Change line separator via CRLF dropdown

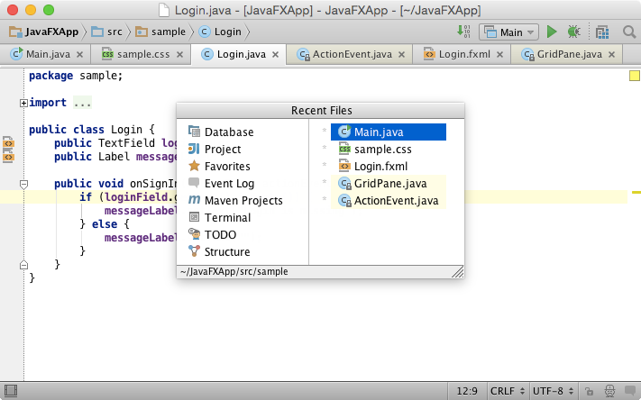pyautogui.click(x=508, y=391)
